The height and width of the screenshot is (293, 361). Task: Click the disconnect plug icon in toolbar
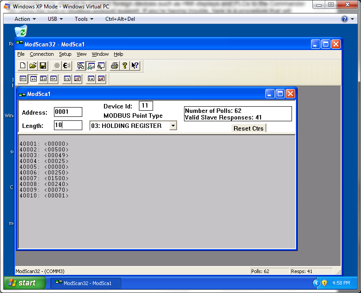[67, 66]
